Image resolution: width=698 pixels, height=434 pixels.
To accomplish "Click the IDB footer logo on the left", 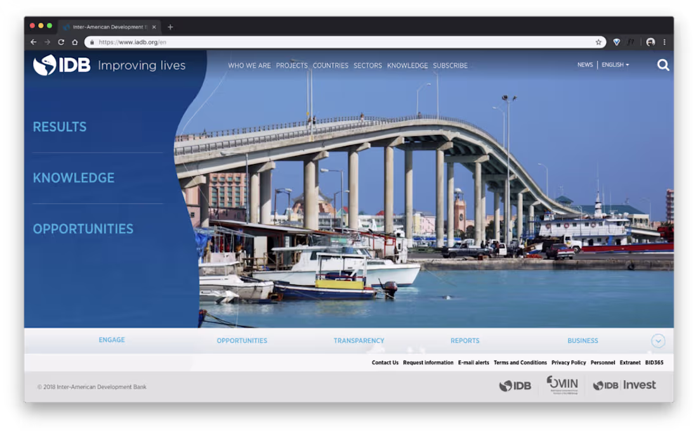I will pos(516,385).
